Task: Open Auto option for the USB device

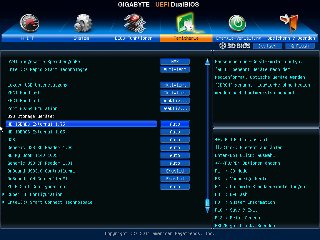Action: pos(175,140)
